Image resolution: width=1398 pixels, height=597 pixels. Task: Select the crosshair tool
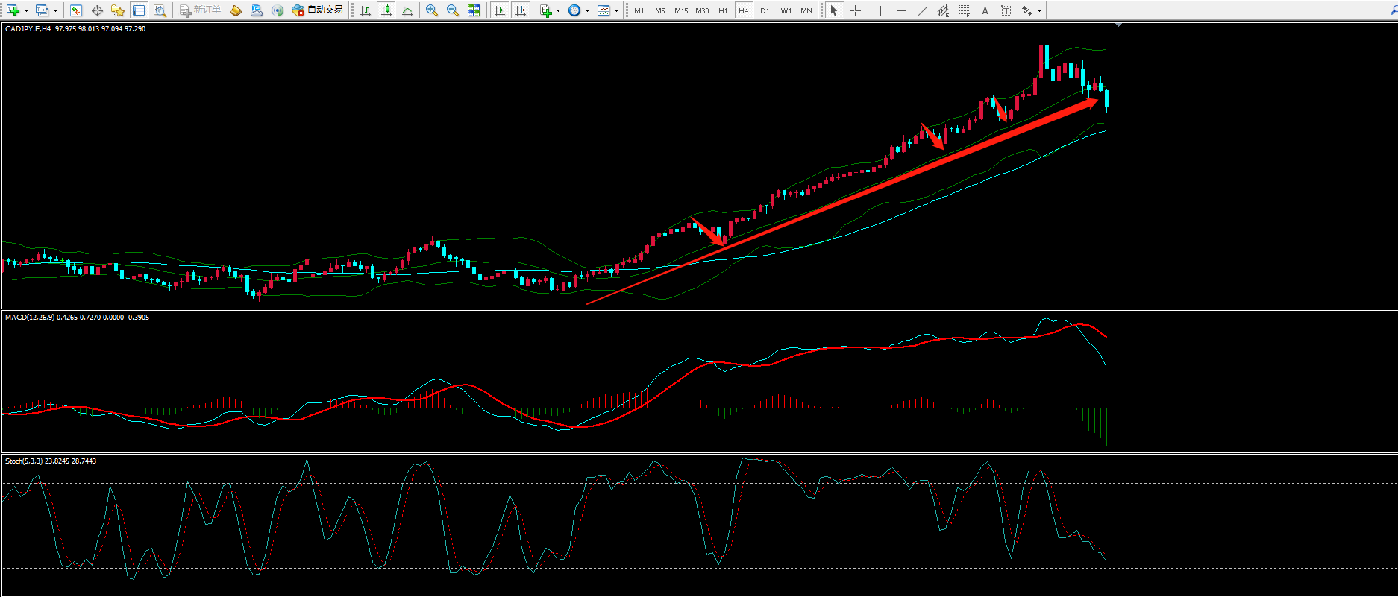pos(855,10)
